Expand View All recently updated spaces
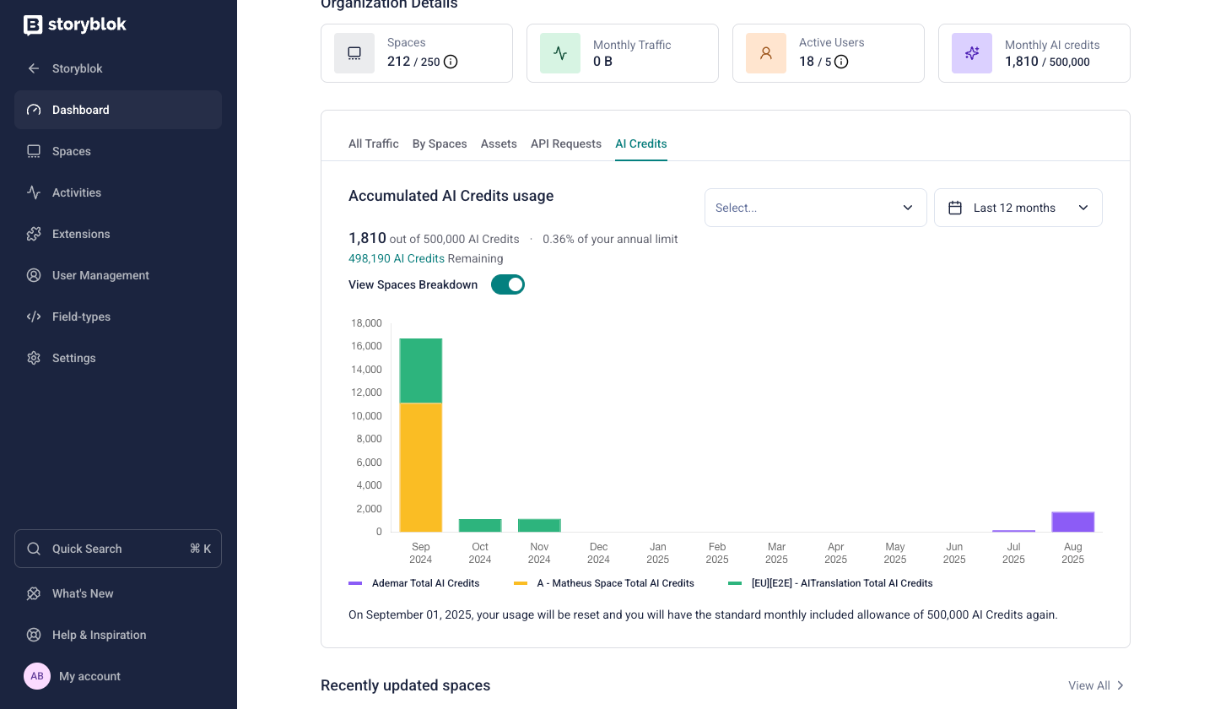The image size is (1215, 709). [1096, 685]
